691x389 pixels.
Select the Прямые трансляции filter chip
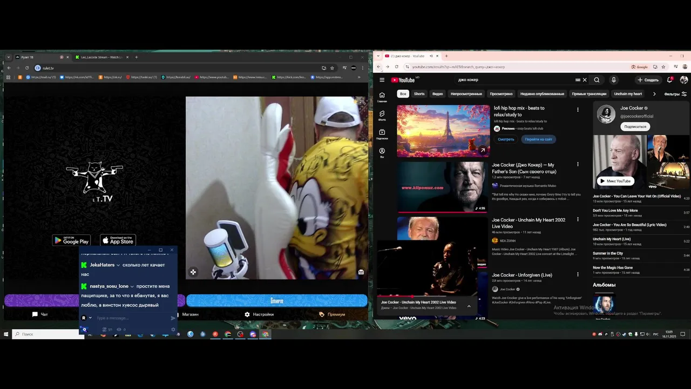click(x=589, y=94)
